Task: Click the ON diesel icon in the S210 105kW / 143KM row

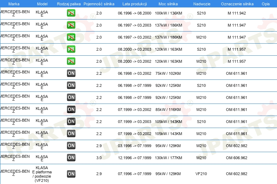Action: coord(71,122)
